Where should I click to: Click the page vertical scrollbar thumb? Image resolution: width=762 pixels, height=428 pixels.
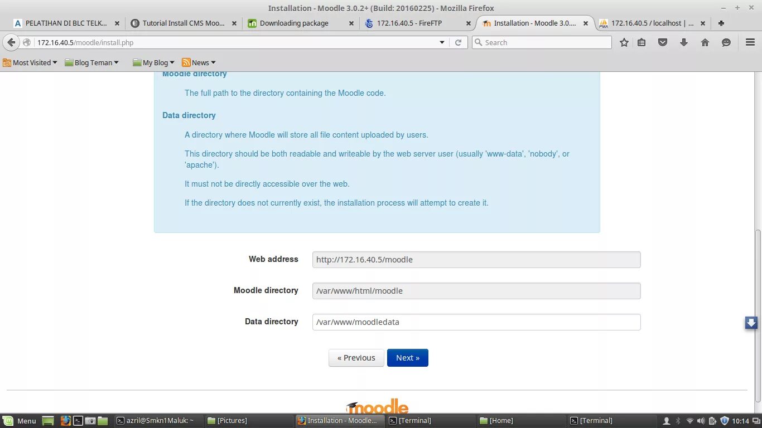coord(758,316)
